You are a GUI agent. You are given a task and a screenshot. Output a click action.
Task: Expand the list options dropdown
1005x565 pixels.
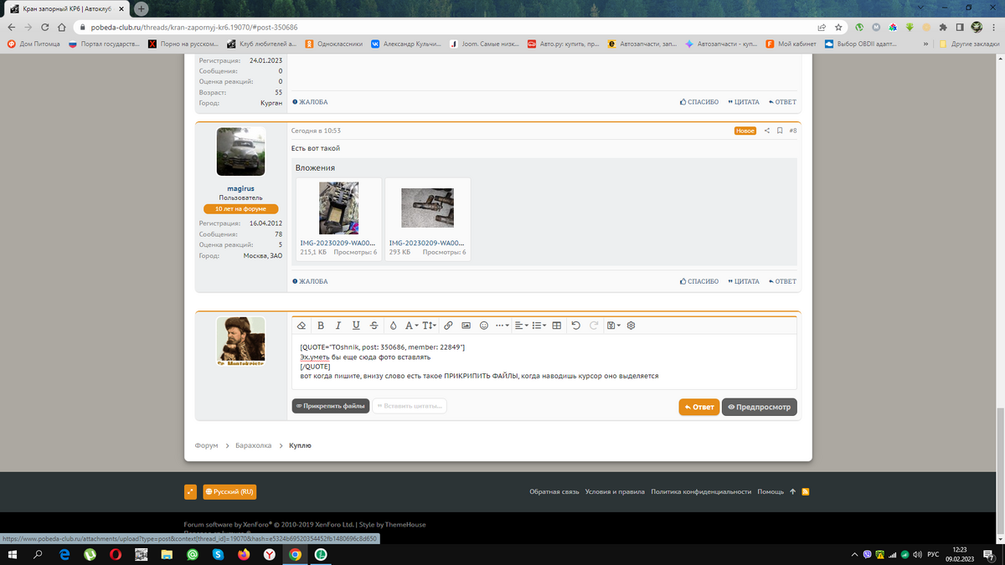pos(539,326)
